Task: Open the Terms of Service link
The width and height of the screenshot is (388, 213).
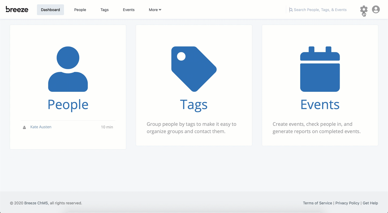Action: (317, 203)
